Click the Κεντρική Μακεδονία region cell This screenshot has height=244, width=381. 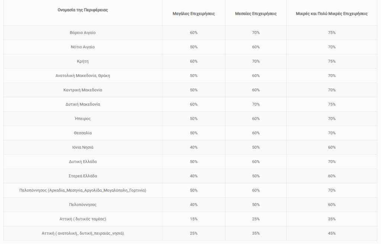click(83, 90)
